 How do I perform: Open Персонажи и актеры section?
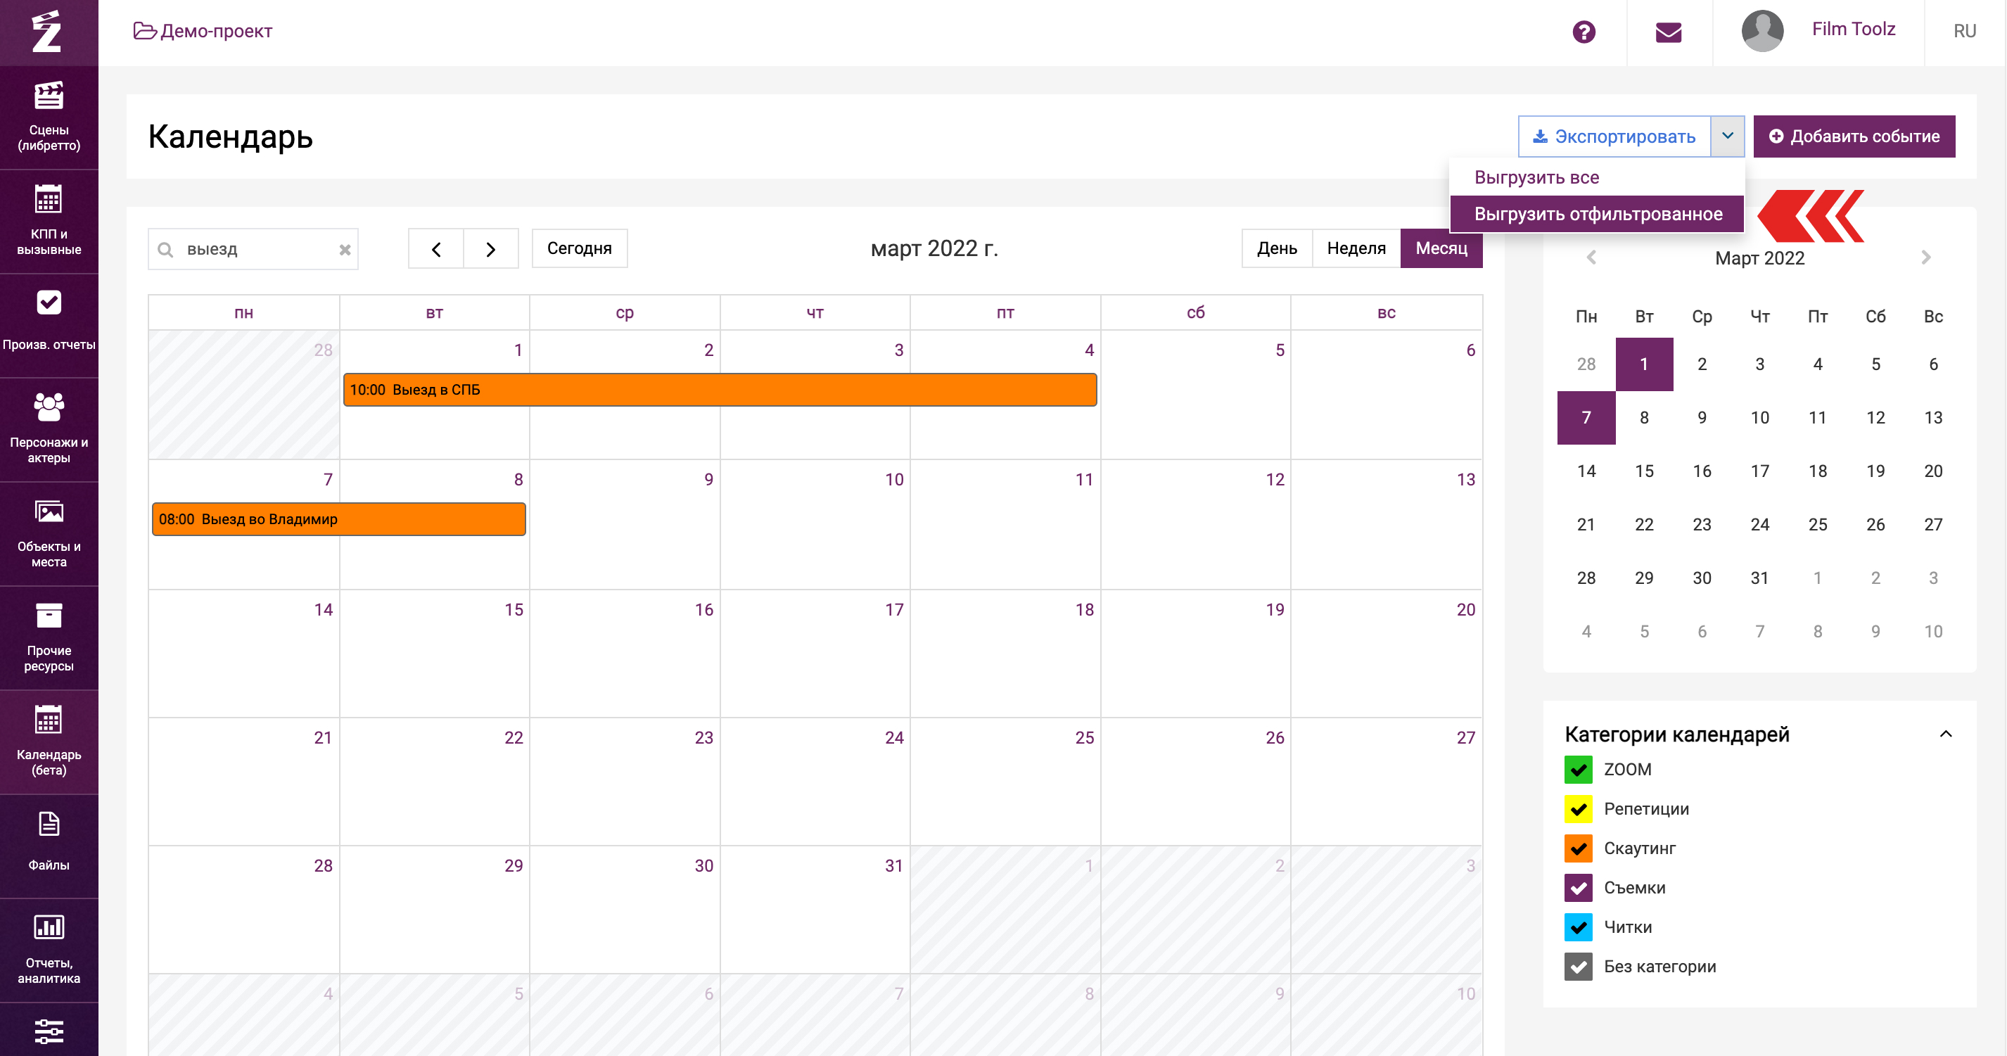[x=49, y=429]
